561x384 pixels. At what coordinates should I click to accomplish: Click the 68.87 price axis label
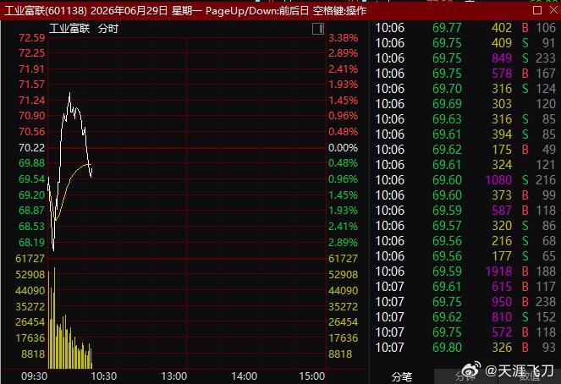tap(32, 211)
